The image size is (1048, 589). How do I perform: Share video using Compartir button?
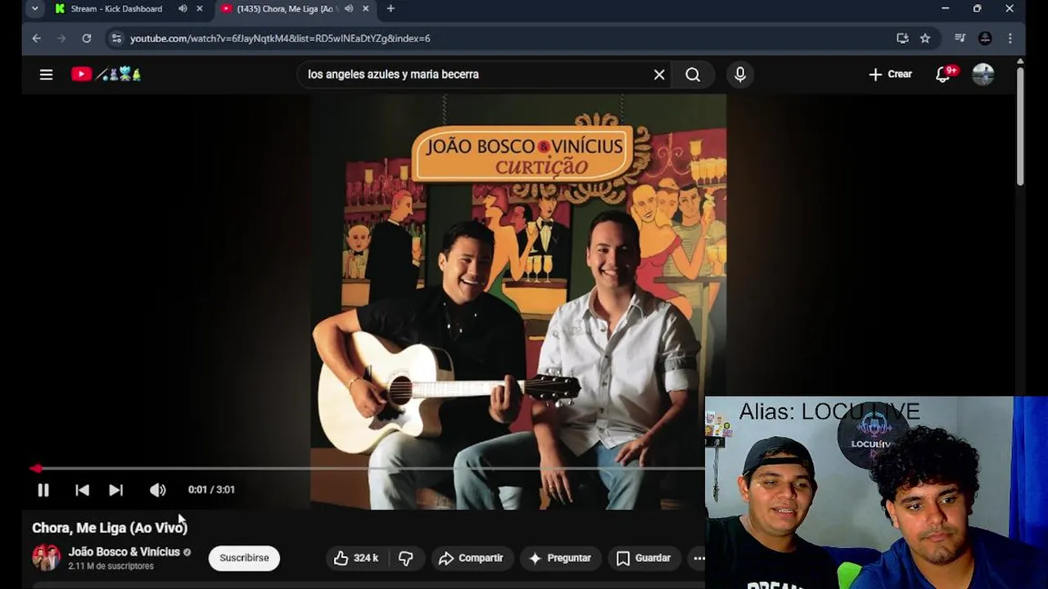click(x=472, y=558)
